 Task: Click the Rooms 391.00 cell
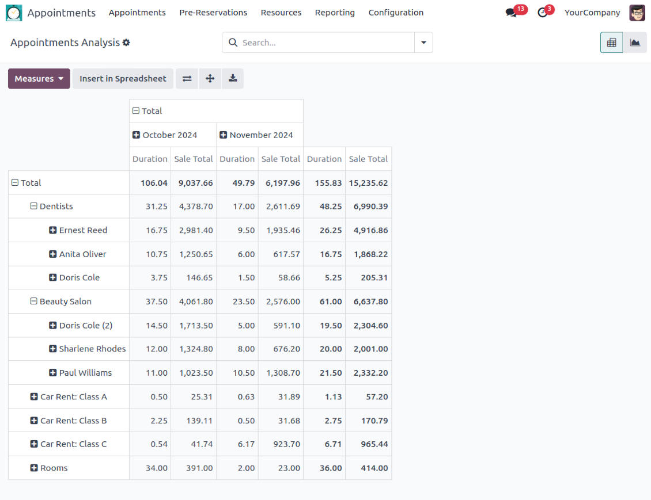pos(194,468)
